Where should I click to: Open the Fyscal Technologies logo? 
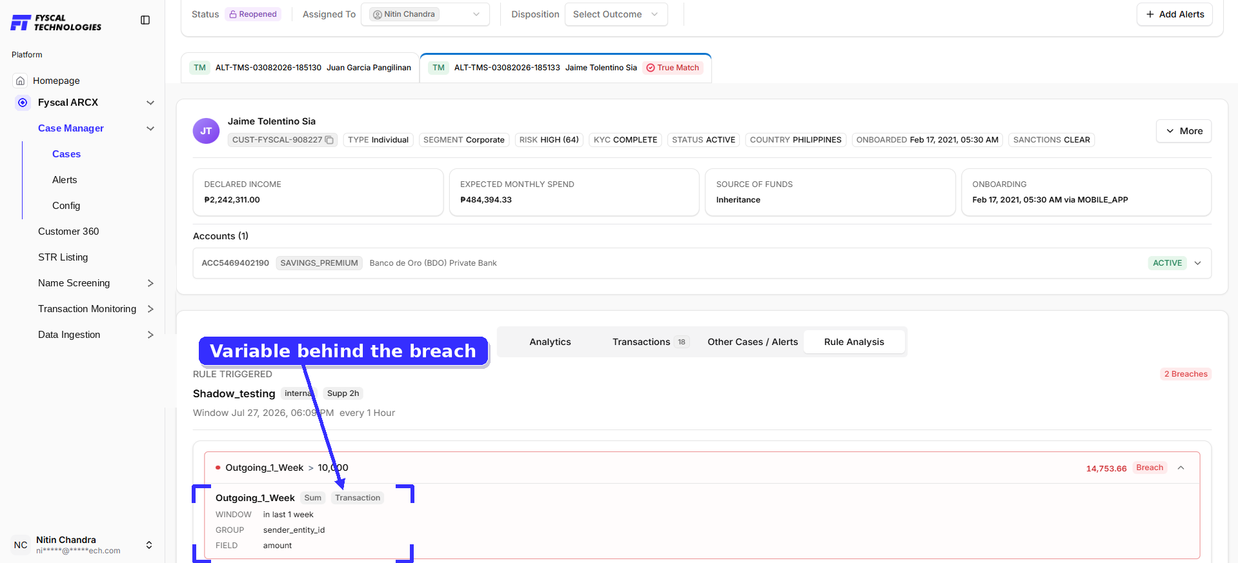56,23
